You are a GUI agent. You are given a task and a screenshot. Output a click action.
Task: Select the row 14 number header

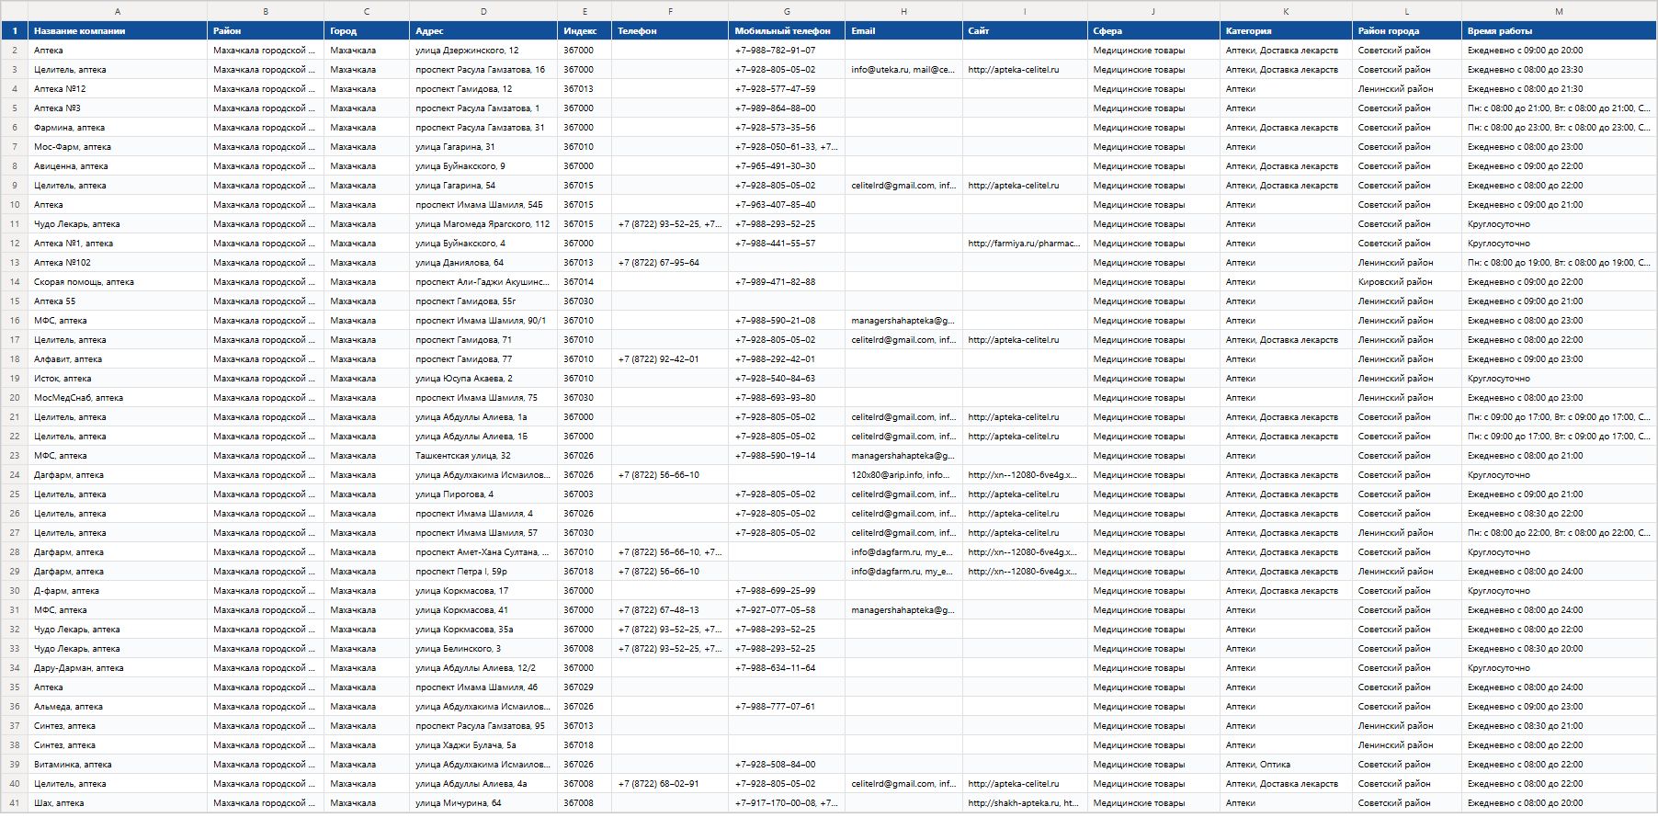tap(14, 282)
